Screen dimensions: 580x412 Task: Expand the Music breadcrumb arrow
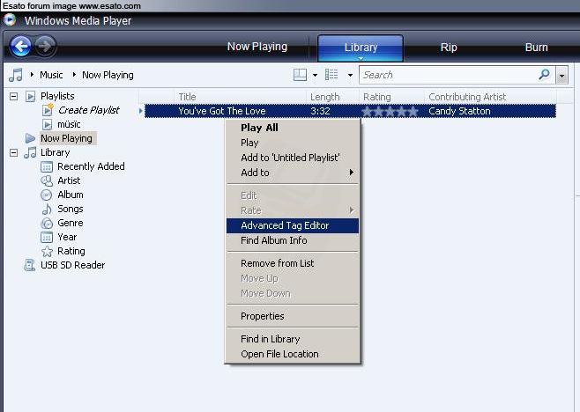pyautogui.click(x=33, y=75)
